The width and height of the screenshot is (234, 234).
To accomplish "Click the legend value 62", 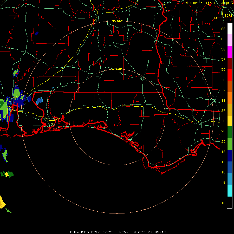I will click(223, 39).
